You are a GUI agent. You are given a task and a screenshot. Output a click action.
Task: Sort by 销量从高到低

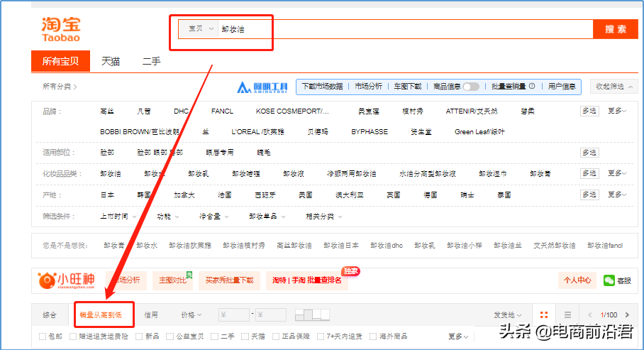click(x=104, y=315)
